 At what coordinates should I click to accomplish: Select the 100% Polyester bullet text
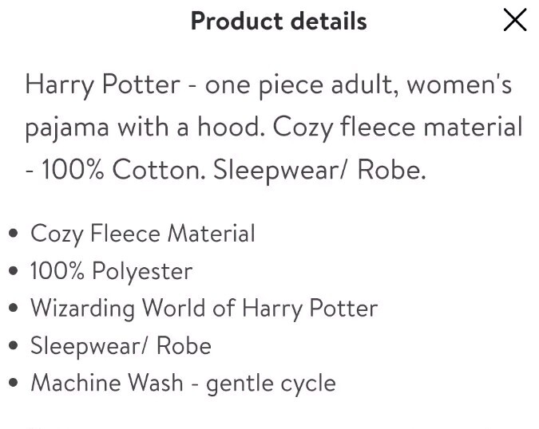tap(111, 271)
